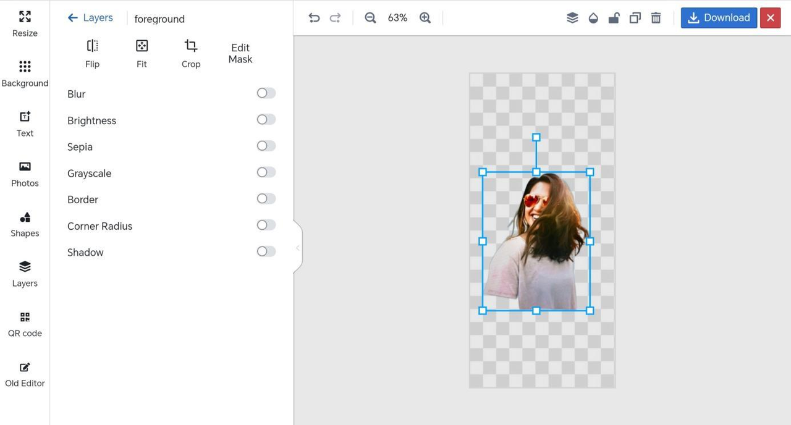Crop the foreground layer
Screen dimensions: 791x425
tap(191, 54)
